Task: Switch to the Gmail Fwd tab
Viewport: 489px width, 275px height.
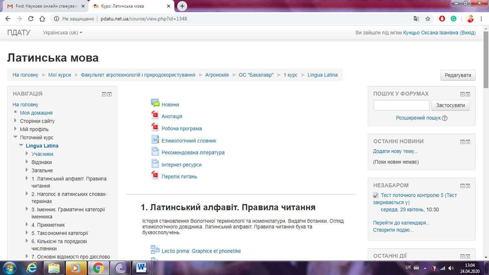Action: [x=45, y=6]
